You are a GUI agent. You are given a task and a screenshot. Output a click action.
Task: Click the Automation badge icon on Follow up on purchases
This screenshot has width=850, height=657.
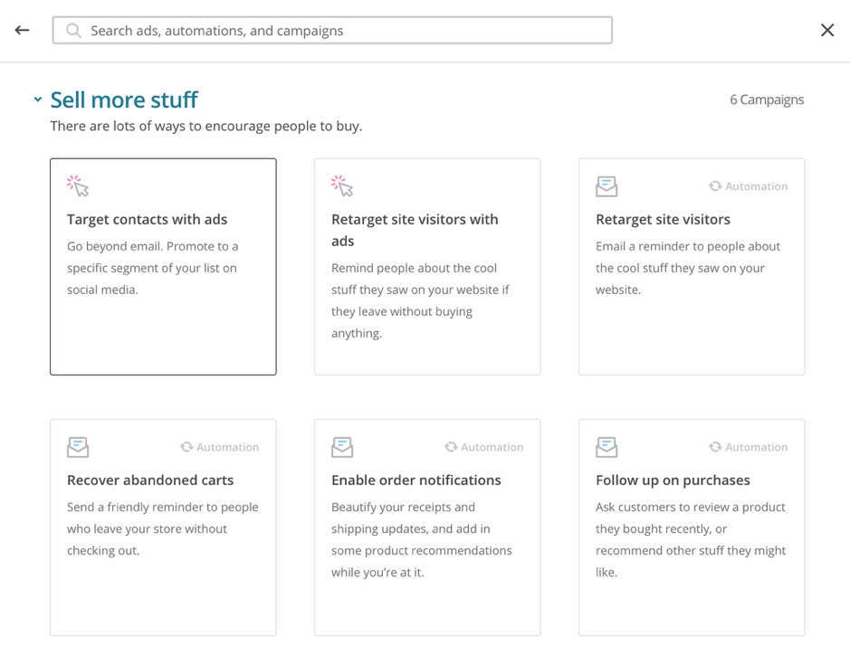click(x=714, y=446)
